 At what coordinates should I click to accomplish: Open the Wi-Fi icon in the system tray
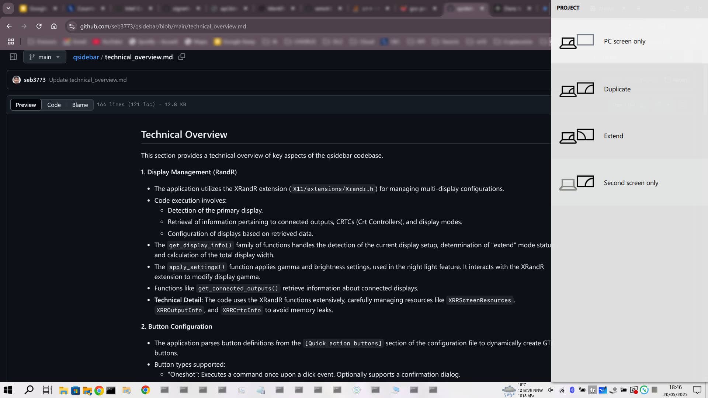tap(562, 390)
